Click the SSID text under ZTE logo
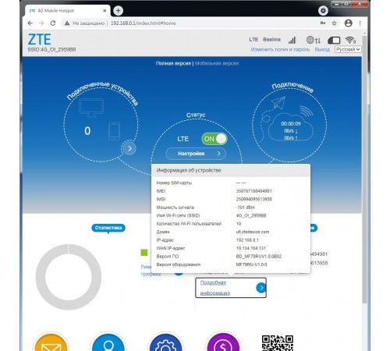 tap(51, 49)
